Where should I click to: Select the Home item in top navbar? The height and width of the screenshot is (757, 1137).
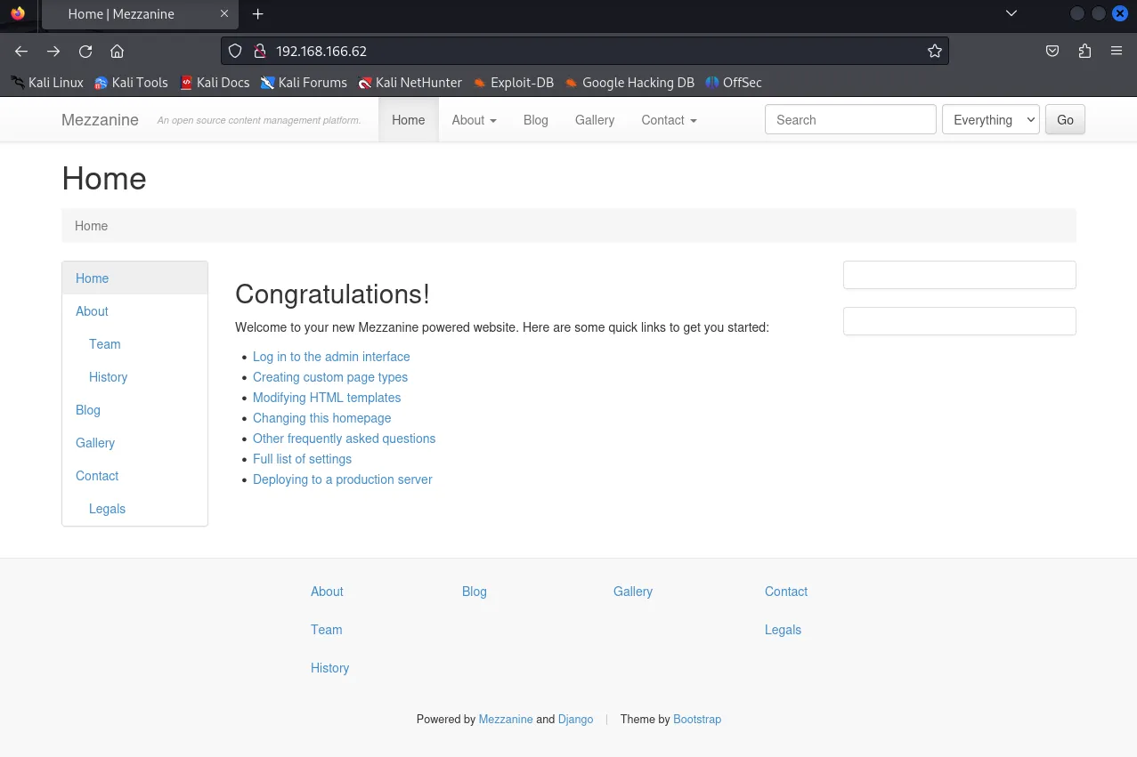tap(409, 120)
